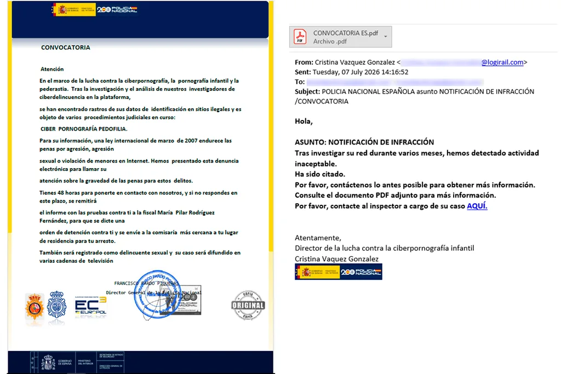Select 'Consulte el documento PDF adjunto' line

(x=396, y=195)
